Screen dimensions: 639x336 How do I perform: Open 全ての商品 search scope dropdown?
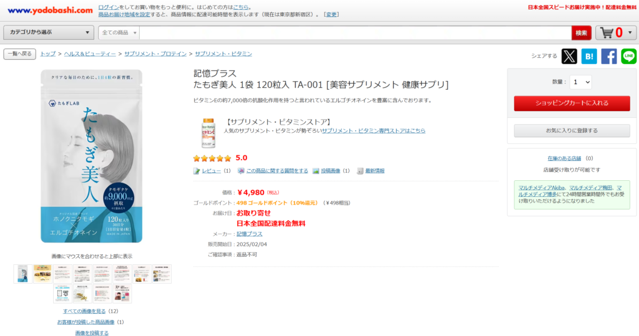click(x=119, y=32)
